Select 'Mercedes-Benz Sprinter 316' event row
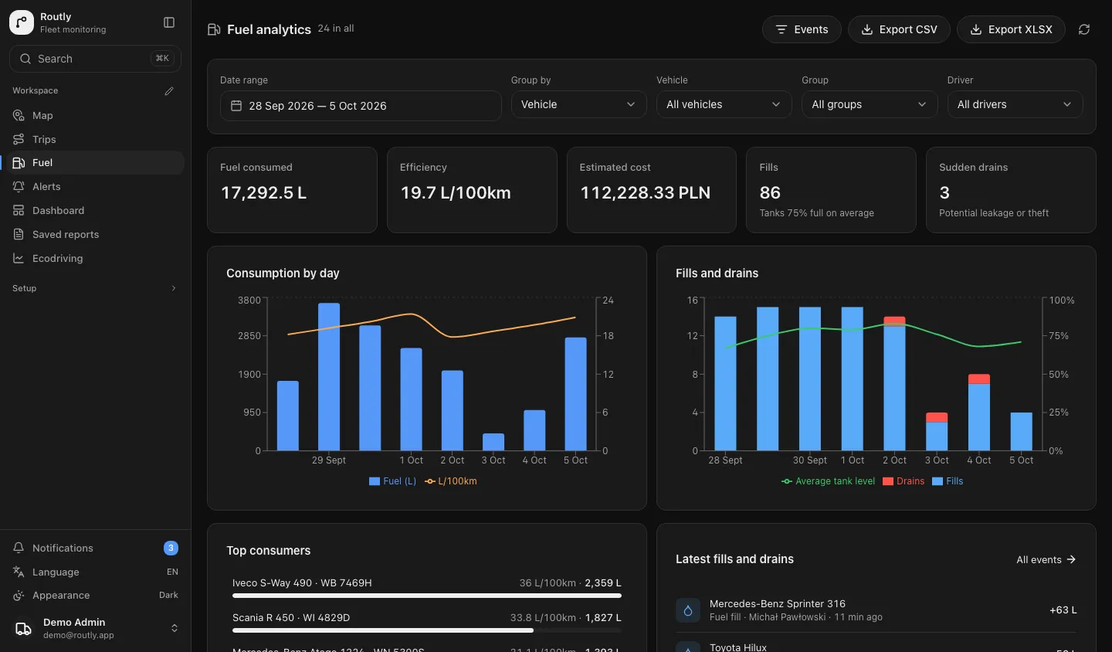The width and height of the screenshot is (1112, 652). 876,610
